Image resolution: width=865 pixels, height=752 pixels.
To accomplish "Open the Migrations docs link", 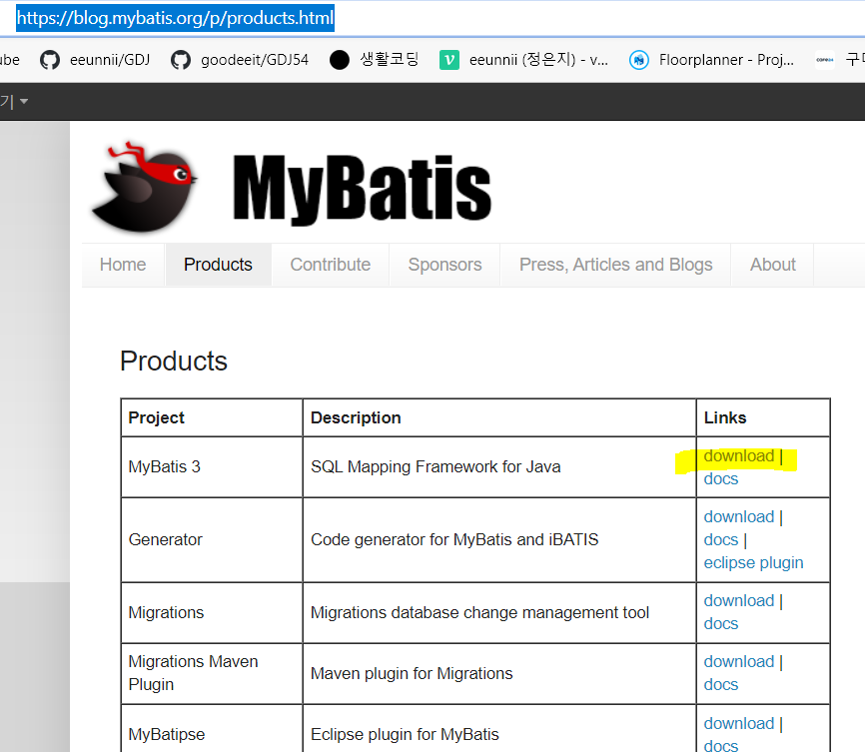I will pyautogui.click(x=720, y=623).
